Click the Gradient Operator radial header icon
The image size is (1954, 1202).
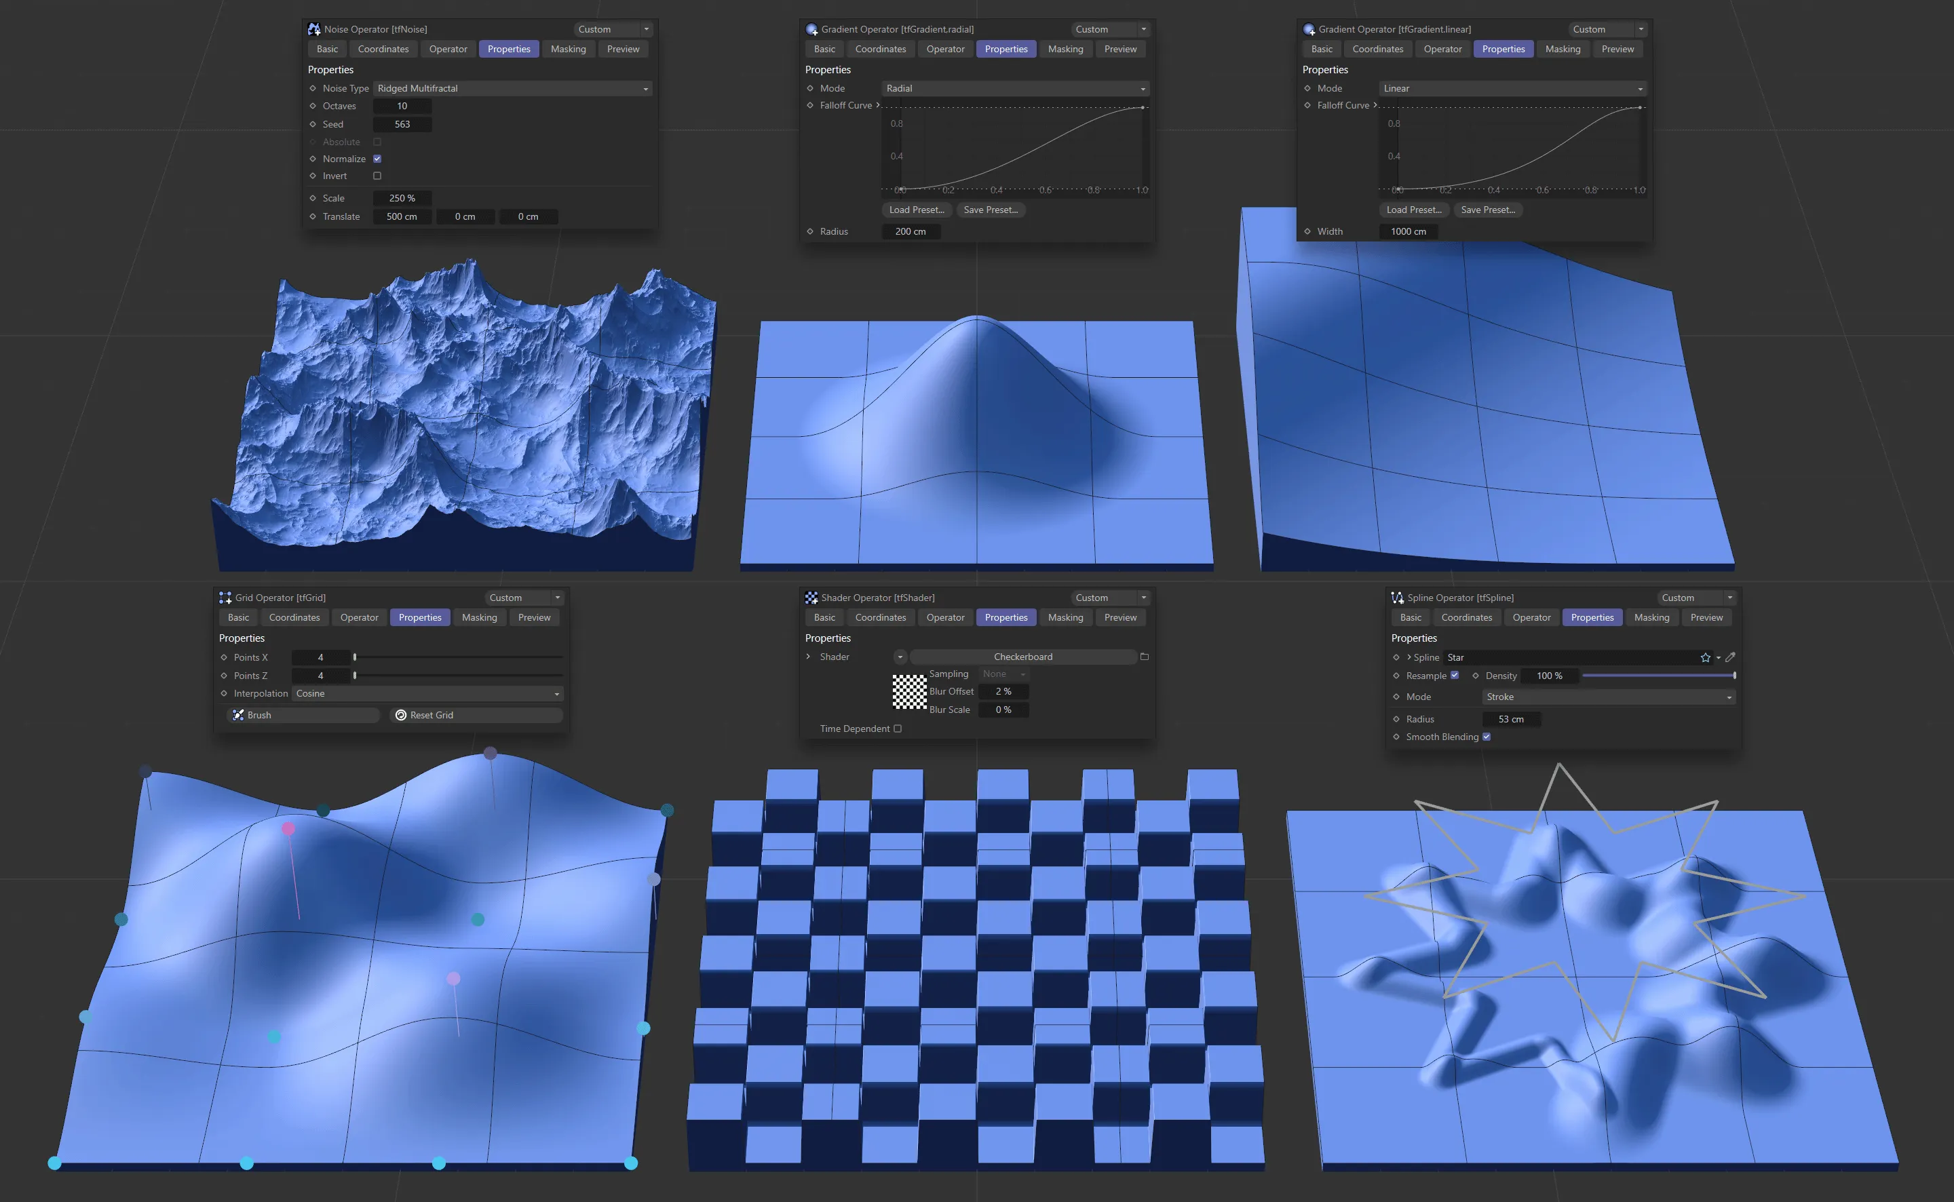pyautogui.click(x=811, y=28)
